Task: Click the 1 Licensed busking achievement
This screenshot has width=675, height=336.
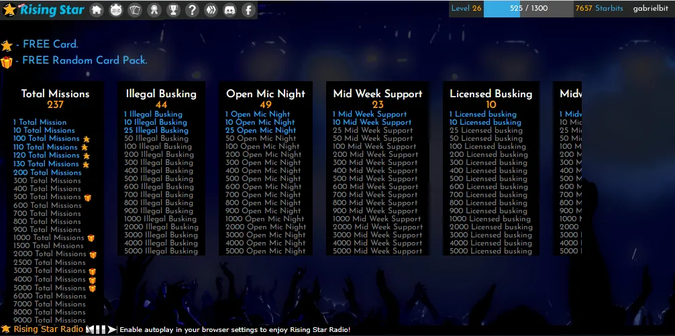Action: click(483, 114)
